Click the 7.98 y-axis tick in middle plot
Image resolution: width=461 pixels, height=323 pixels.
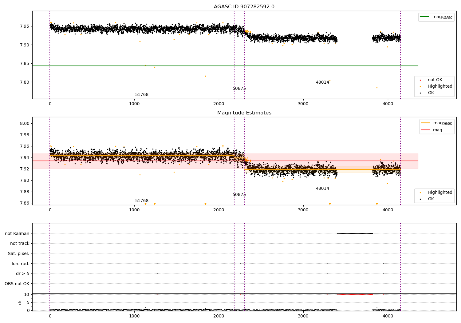coord(25,135)
